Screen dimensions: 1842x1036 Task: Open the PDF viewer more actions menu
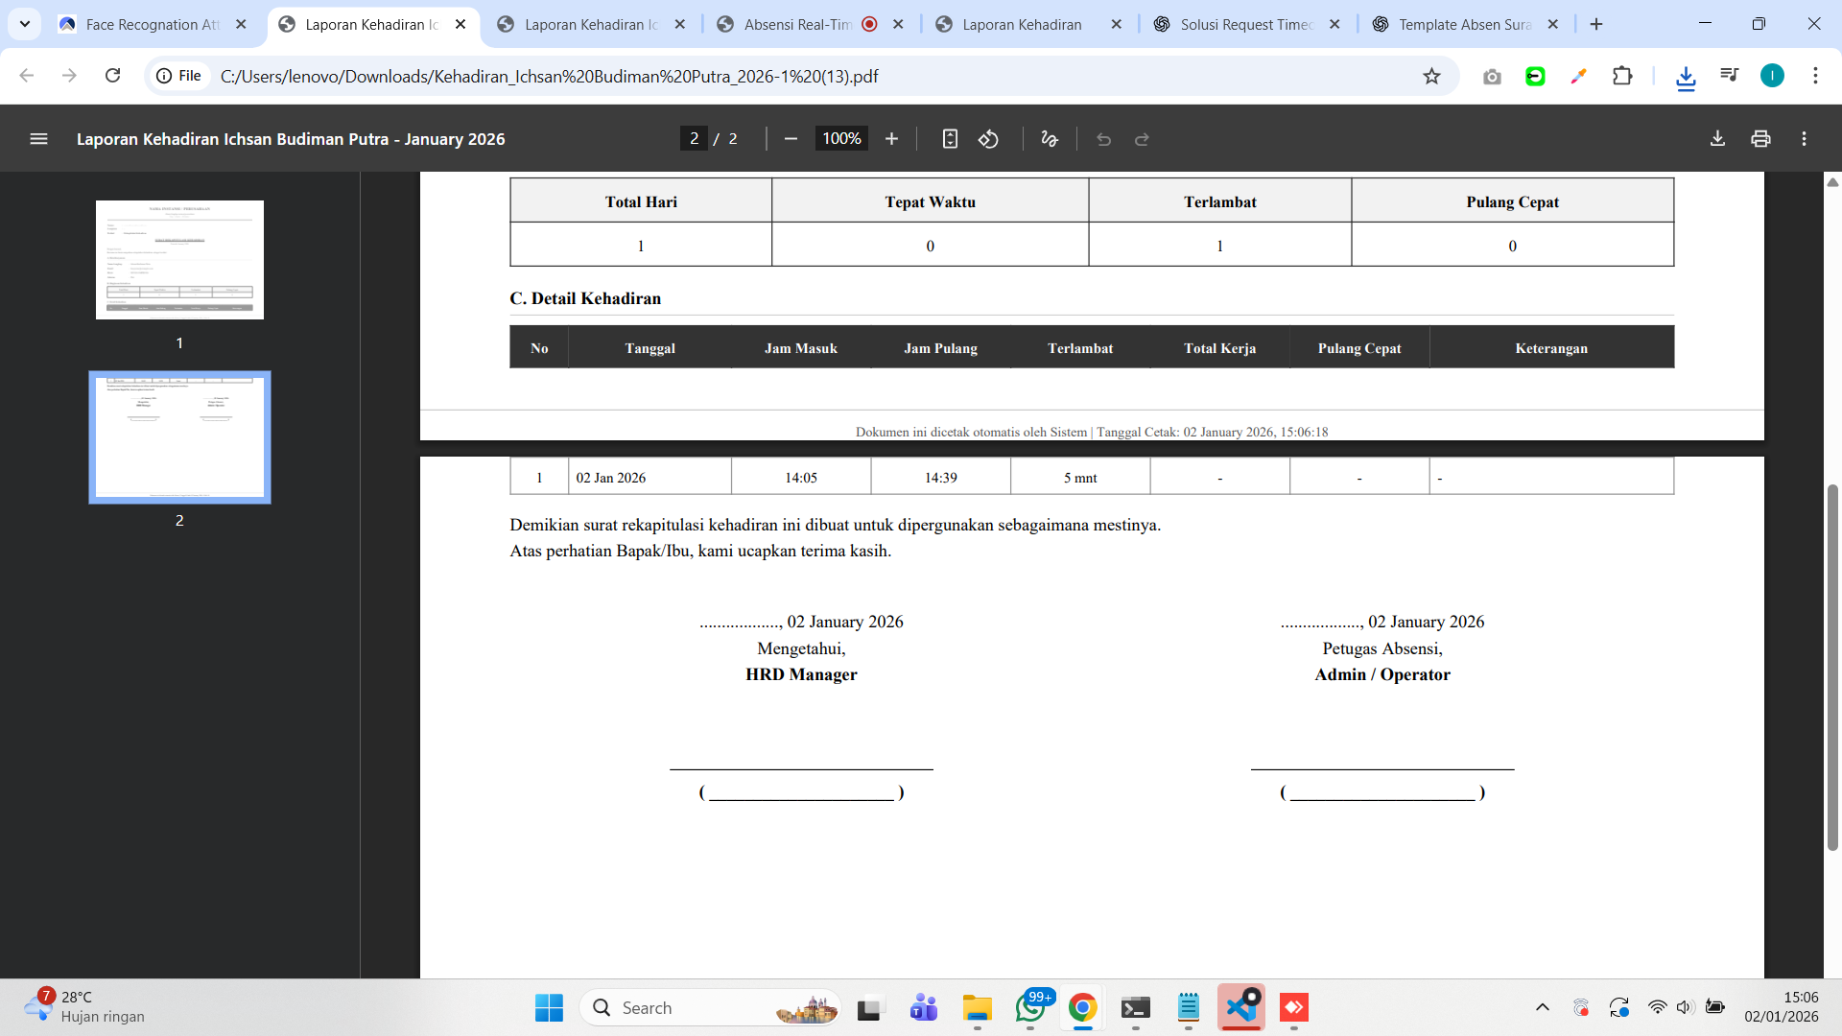(1804, 139)
